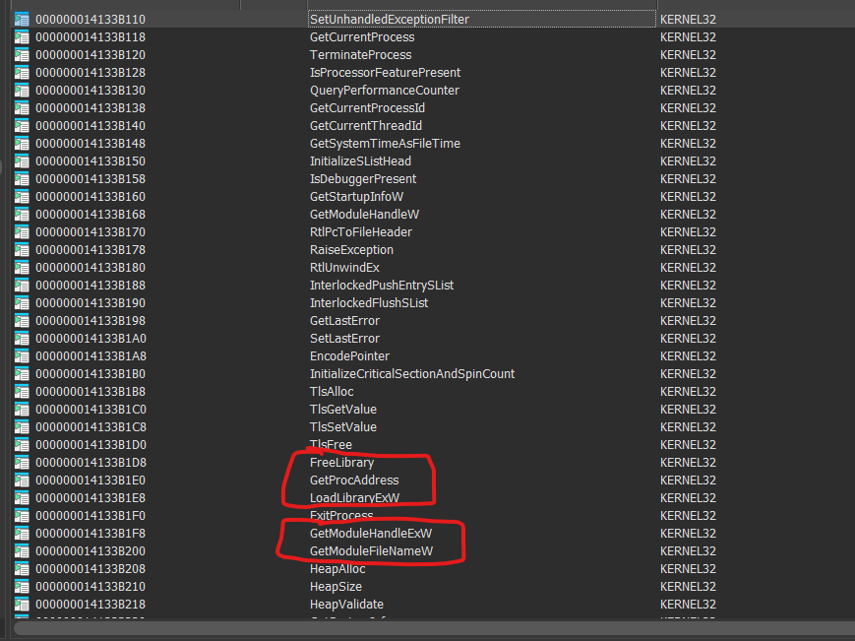Screen dimensions: 855x641
Task: Click the import icon at 000000014133B120
Action: point(22,54)
